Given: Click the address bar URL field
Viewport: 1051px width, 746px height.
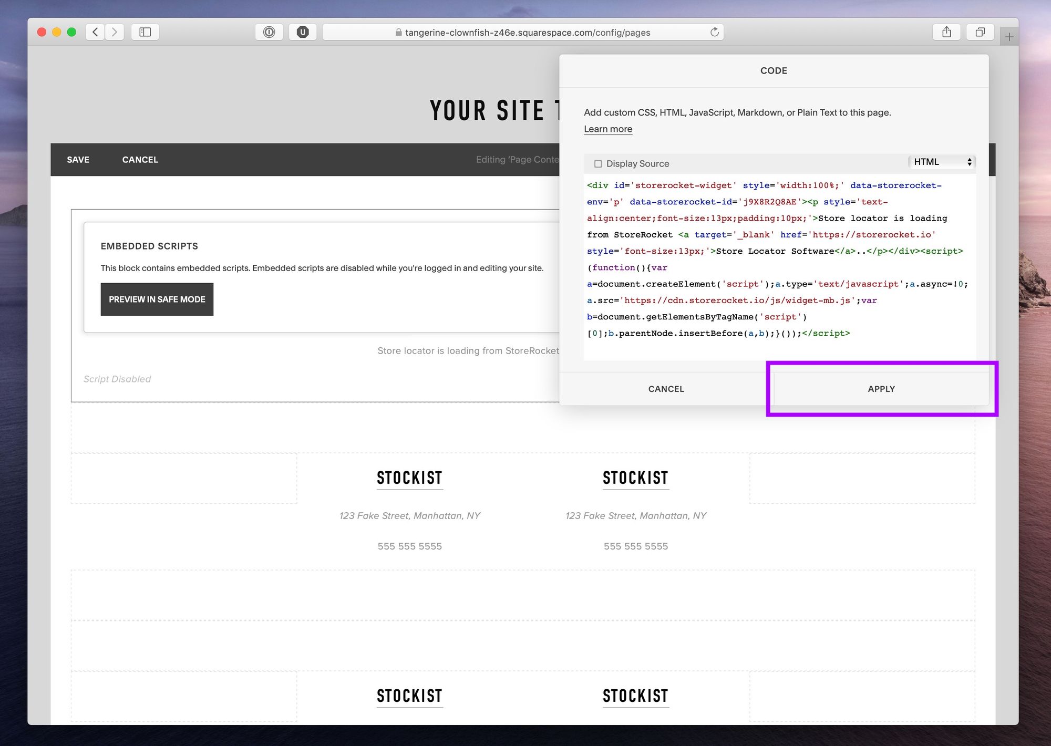Looking at the screenshot, I should pyautogui.click(x=523, y=32).
